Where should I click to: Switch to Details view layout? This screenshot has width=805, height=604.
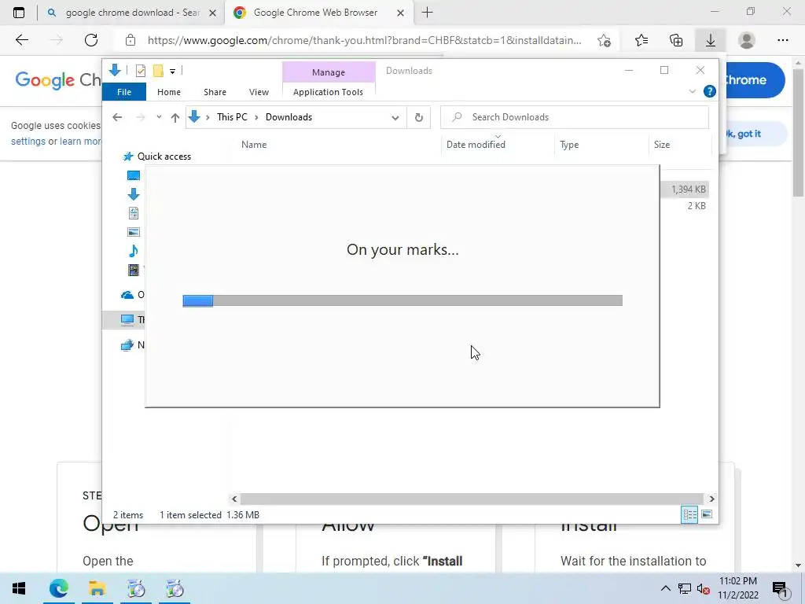689,514
